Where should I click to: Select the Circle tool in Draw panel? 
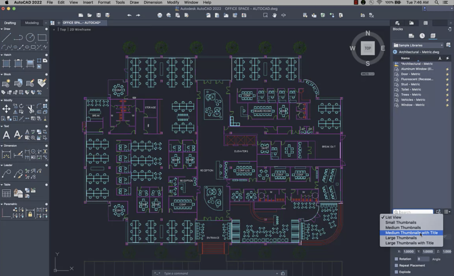[30, 38]
